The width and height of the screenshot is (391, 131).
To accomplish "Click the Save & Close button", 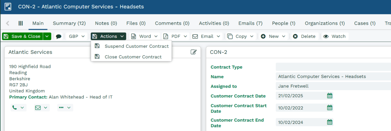I will (22, 36).
